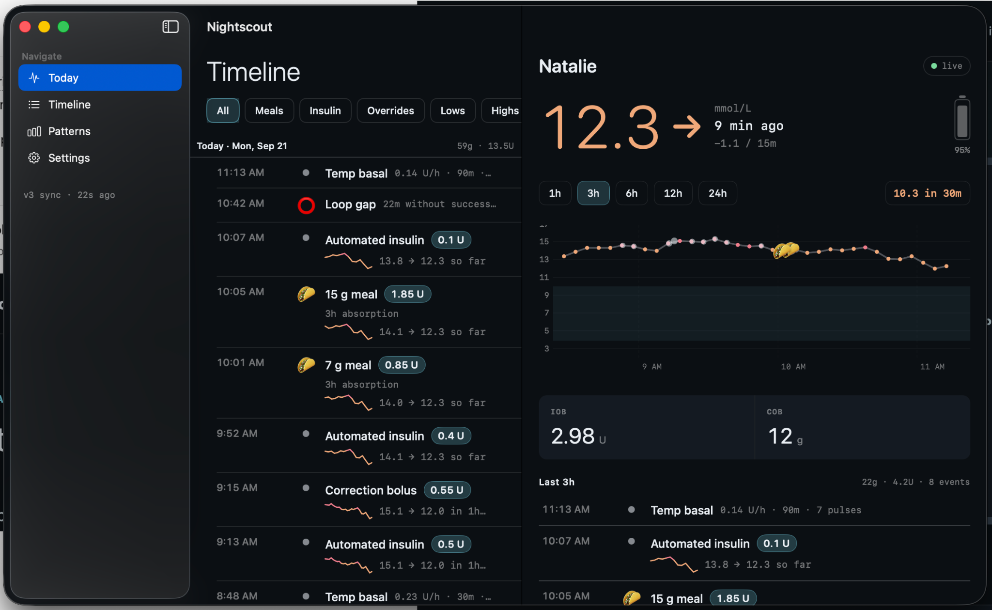Click the 0.4 U Automated insulin badge

click(x=451, y=436)
